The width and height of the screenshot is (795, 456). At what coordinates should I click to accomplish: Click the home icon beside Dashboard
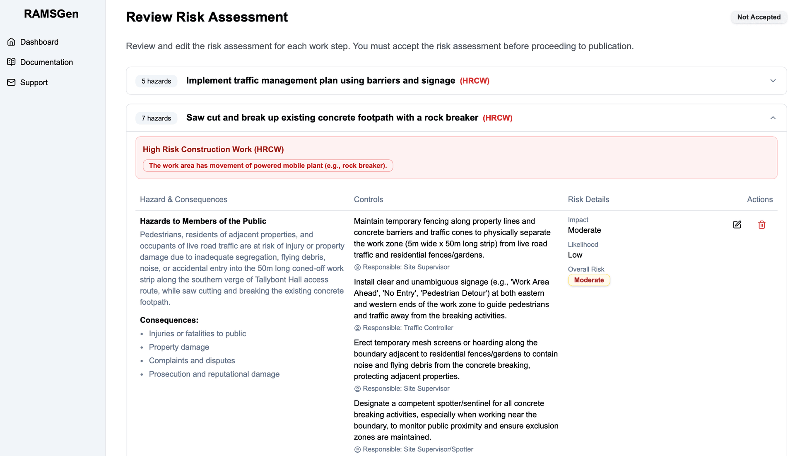(x=12, y=41)
